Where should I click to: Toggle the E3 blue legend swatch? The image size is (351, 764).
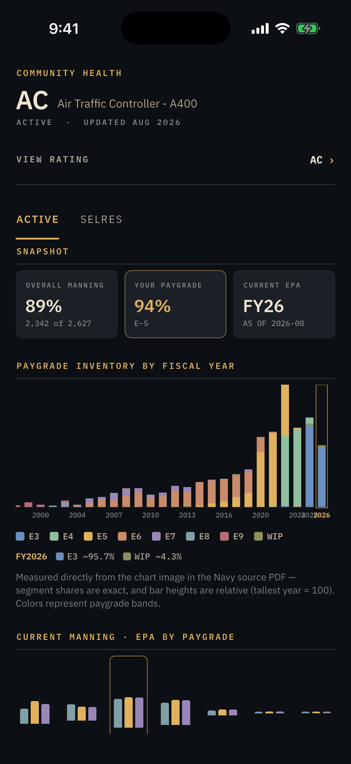pyautogui.click(x=20, y=536)
